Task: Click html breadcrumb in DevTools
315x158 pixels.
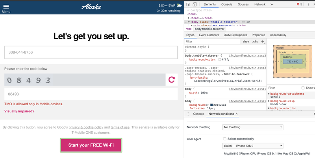Action: pos(189,29)
